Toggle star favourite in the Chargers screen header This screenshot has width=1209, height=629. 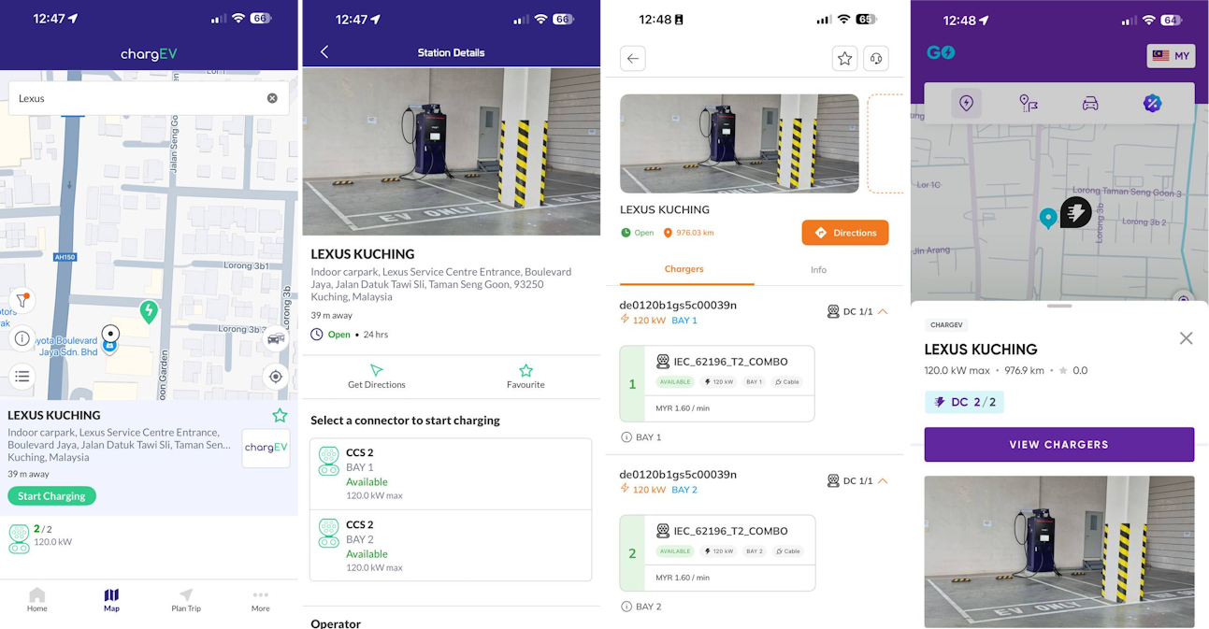844,59
